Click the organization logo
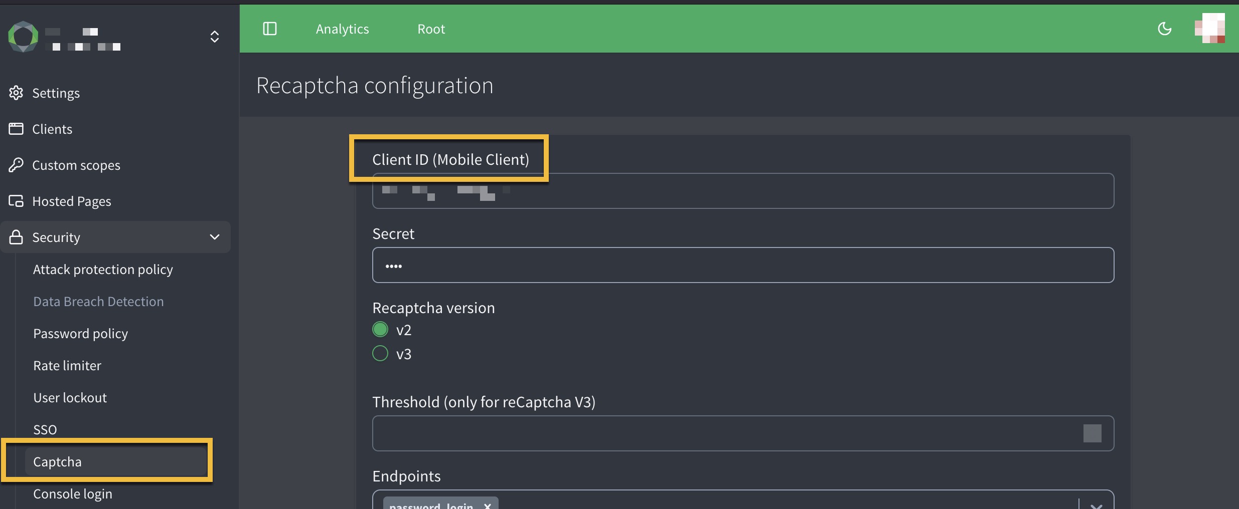 23,36
